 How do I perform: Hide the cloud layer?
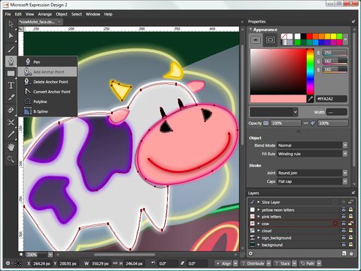pos(343,231)
